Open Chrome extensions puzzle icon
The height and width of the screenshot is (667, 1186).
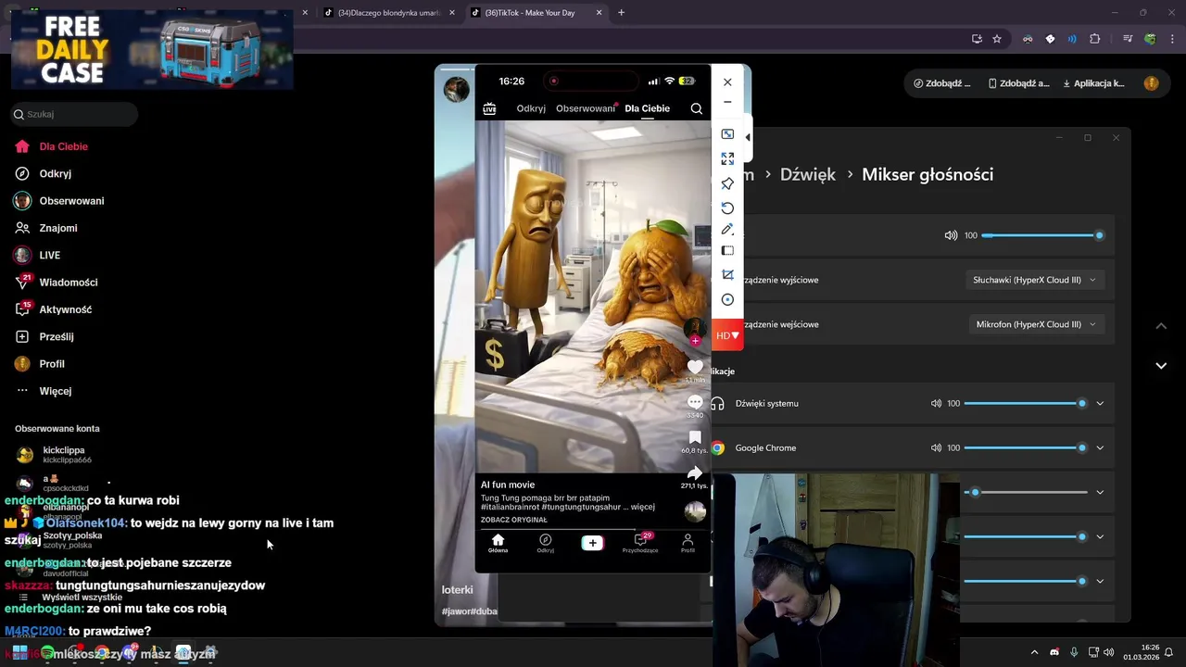pyautogui.click(x=1095, y=39)
